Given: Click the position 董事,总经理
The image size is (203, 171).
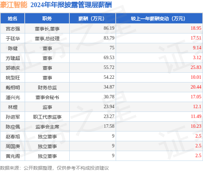Looking at the screenshot, I should click(47, 39).
